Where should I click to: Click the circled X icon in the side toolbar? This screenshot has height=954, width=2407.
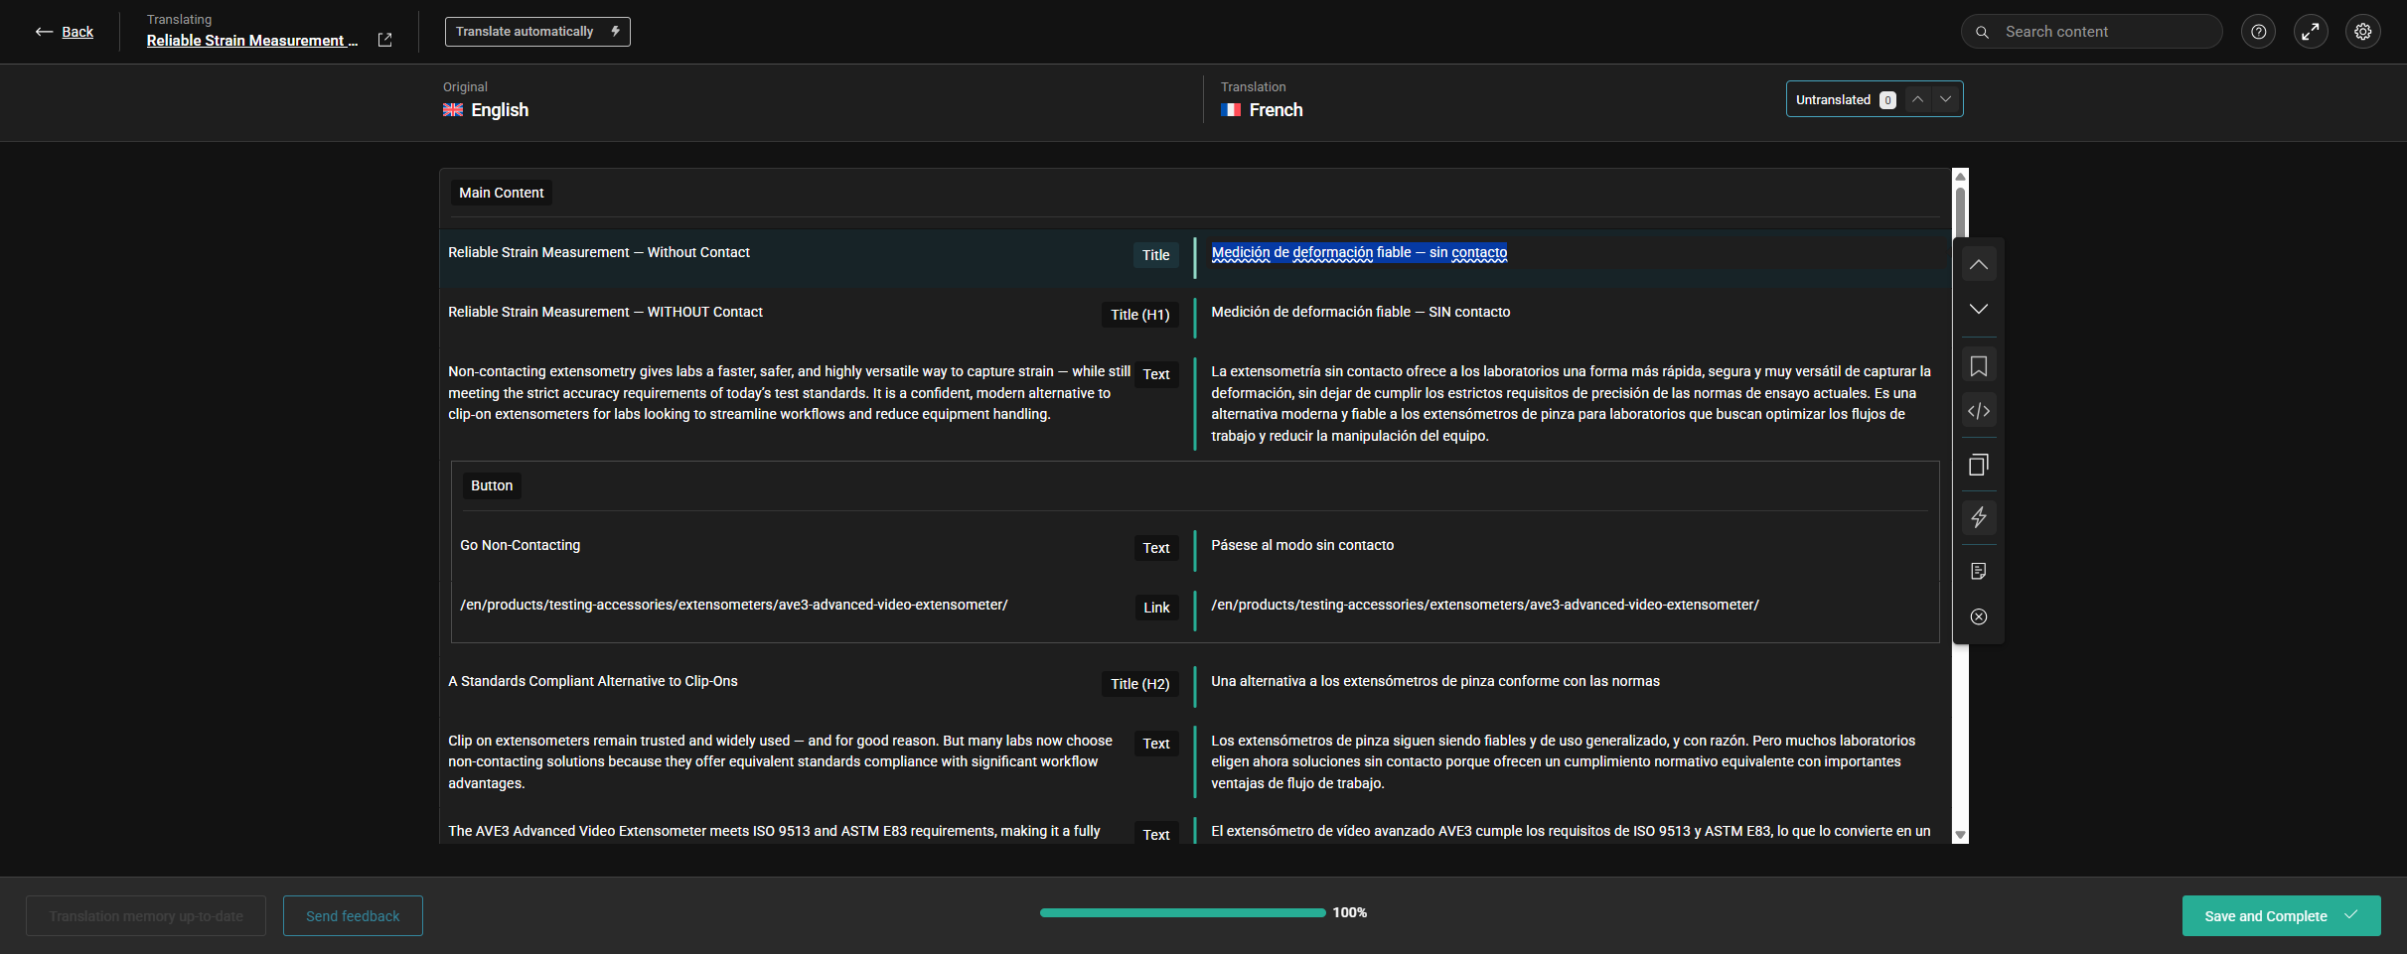[x=1978, y=616]
